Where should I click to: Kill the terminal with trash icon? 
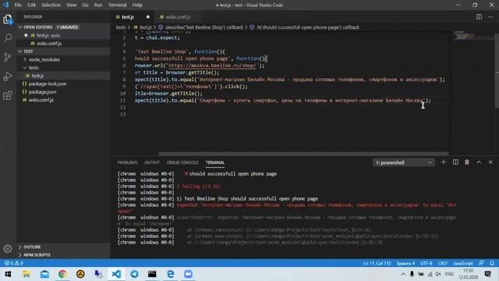coord(467,162)
